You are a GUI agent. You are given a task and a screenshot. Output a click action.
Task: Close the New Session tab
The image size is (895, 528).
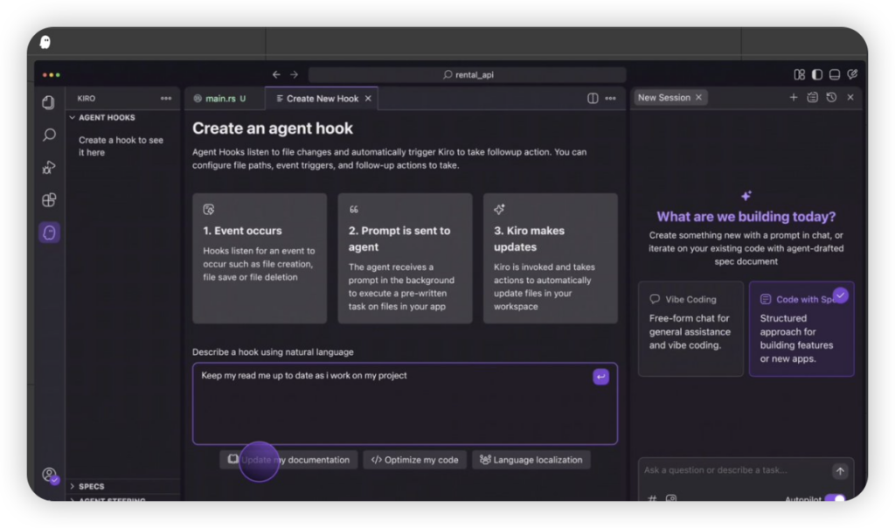coord(698,98)
